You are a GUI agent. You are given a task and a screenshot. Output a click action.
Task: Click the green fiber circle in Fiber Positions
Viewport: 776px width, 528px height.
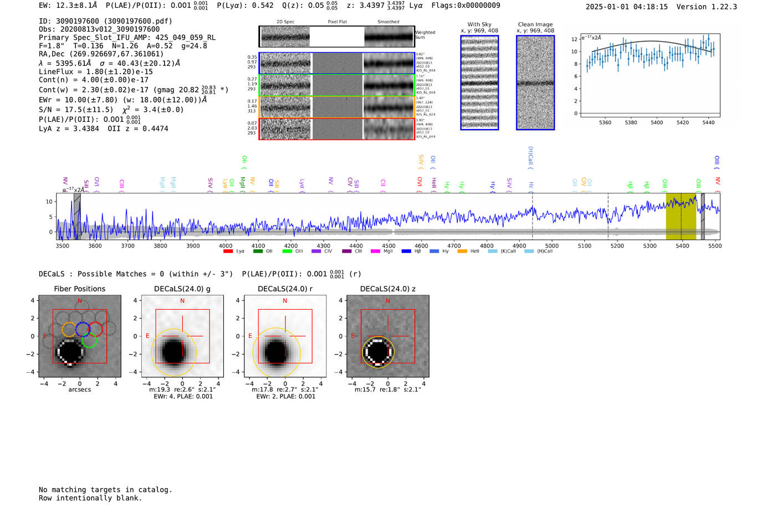pos(89,340)
